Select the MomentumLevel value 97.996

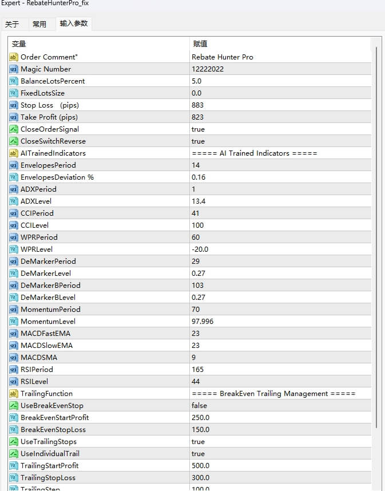(x=203, y=322)
